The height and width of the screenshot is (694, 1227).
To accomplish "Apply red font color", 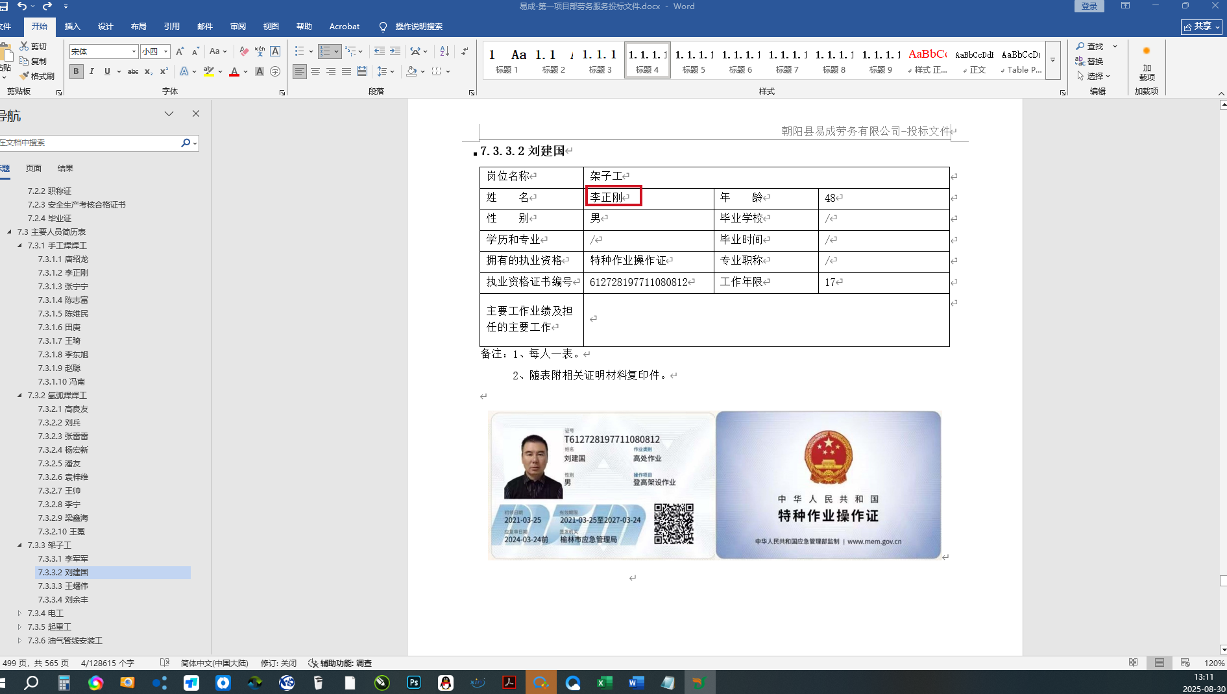I will (234, 71).
